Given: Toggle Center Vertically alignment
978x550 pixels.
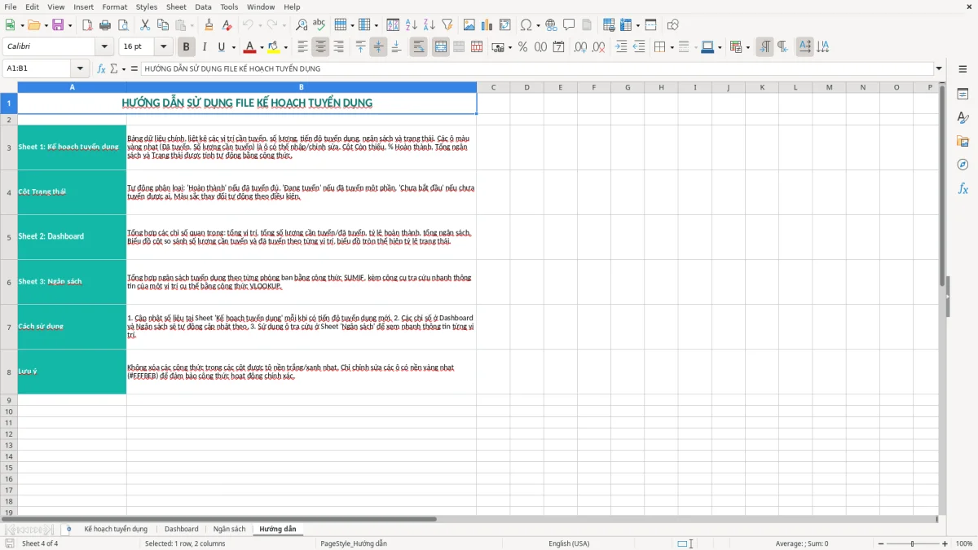Looking at the screenshot, I should (378, 47).
